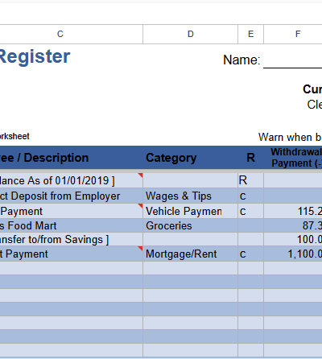The image size is (322, 359).
Task: Click the 'Warn when' label text
Action: (x=285, y=137)
